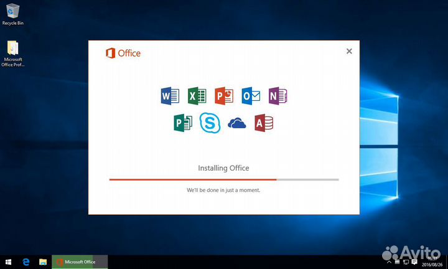Image resolution: width=448 pixels, height=269 pixels.
Task: Click the OneDrive cloud icon
Action: tap(237, 123)
